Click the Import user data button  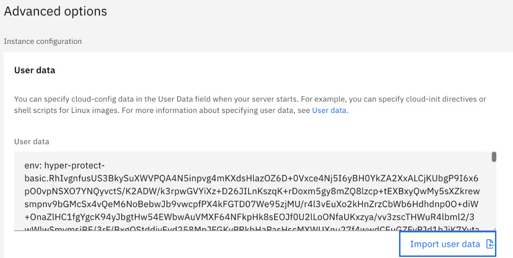pos(448,244)
